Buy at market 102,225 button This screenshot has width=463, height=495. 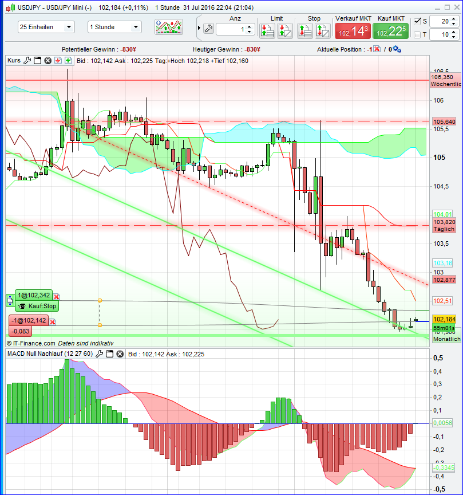[x=390, y=32]
